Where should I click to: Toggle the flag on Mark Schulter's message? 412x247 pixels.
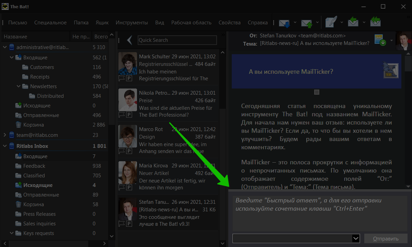pos(122,78)
